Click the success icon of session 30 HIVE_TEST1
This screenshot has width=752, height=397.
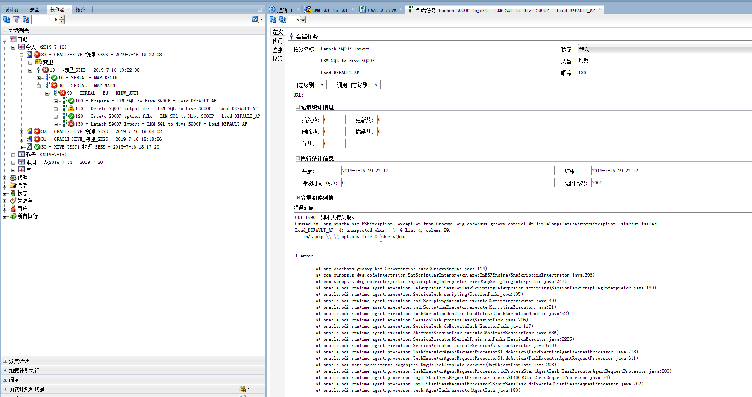pos(37,147)
